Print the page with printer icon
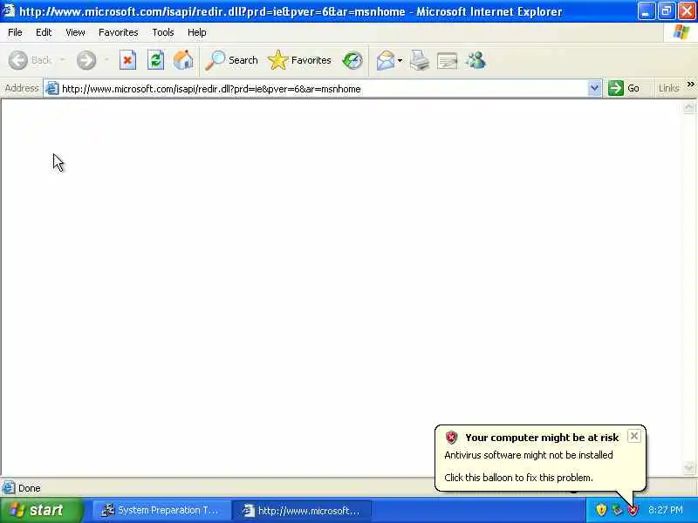The width and height of the screenshot is (698, 523). pyautogui.click(x=420, y=60)
